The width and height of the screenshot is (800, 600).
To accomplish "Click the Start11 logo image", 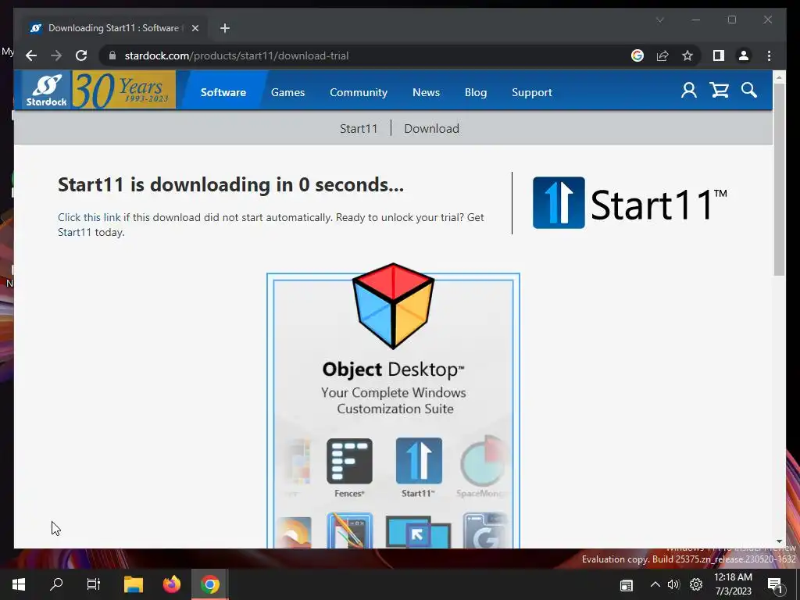I will 630,203.
